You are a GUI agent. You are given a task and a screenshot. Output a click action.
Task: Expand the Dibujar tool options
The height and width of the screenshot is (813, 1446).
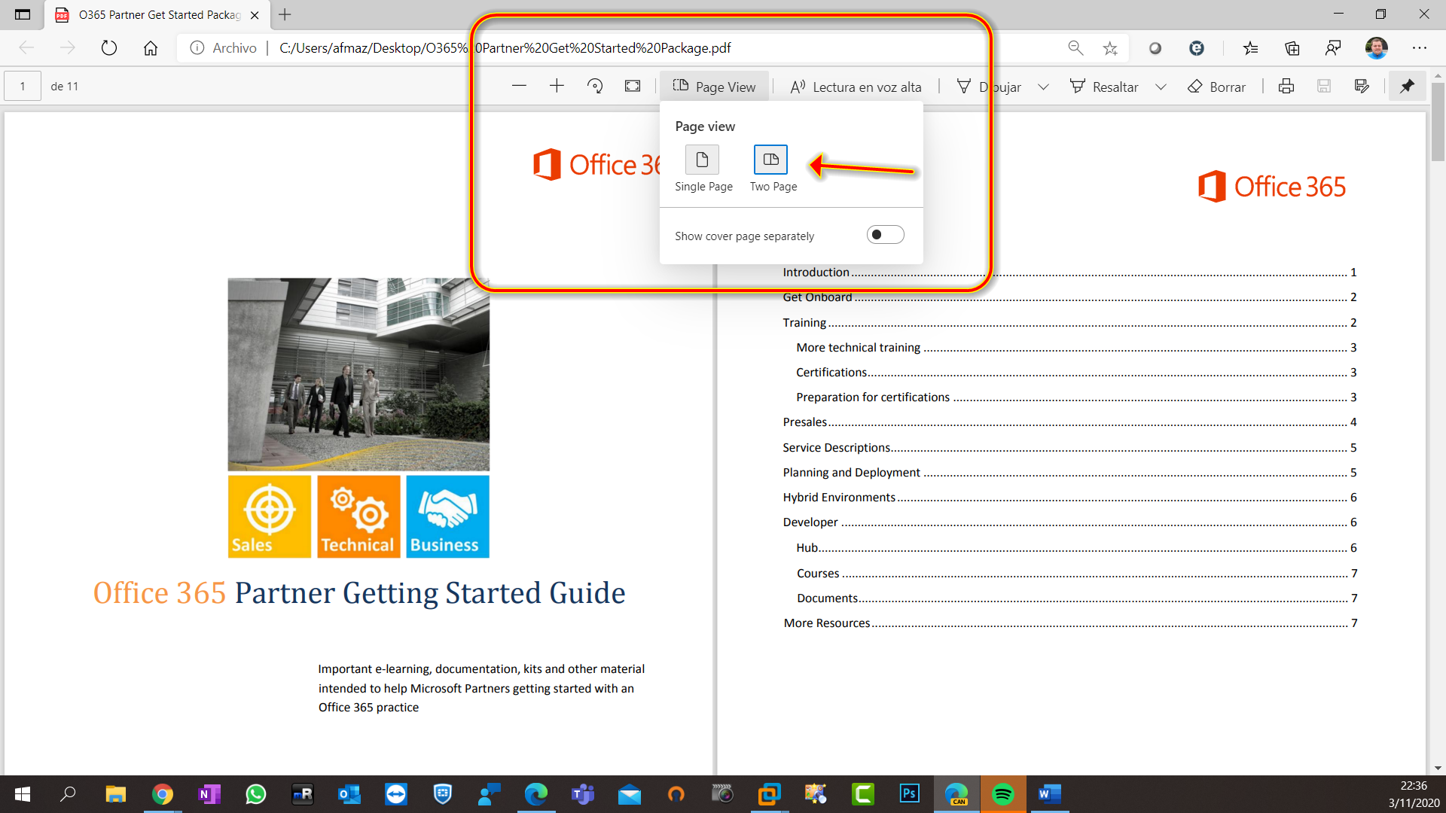tap(1044, 87)
